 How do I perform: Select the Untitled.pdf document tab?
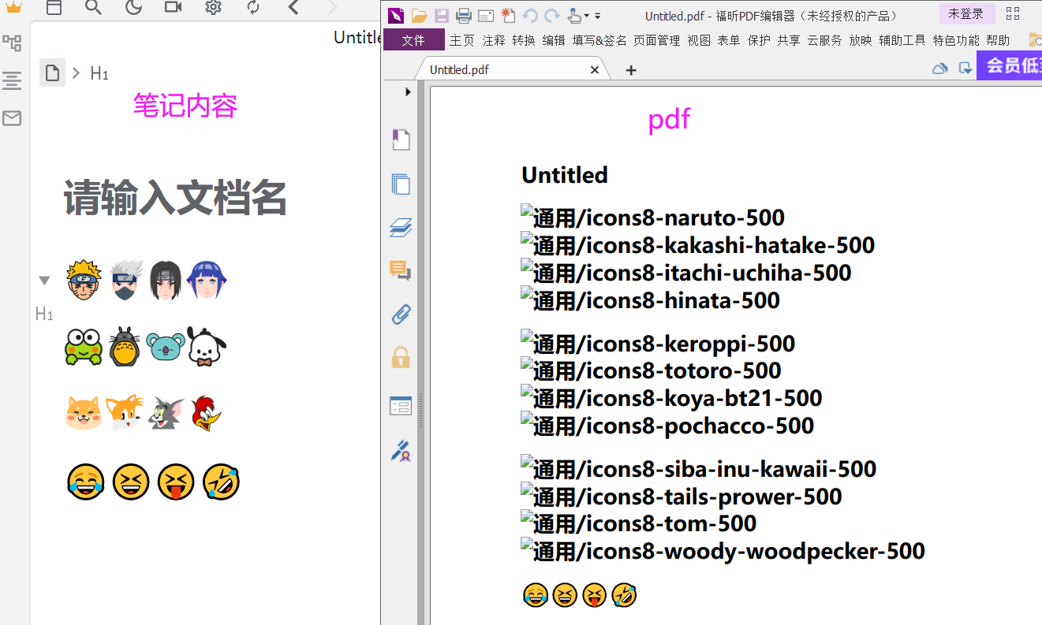click(x=511, y=69)
